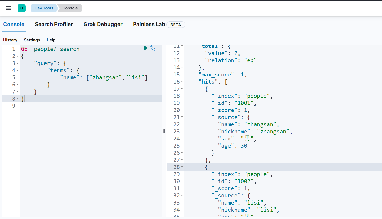The height and width of the screenshot is (219, 382).
Task: Collapse the second hit object at line 28
Action: click(182, 167)
